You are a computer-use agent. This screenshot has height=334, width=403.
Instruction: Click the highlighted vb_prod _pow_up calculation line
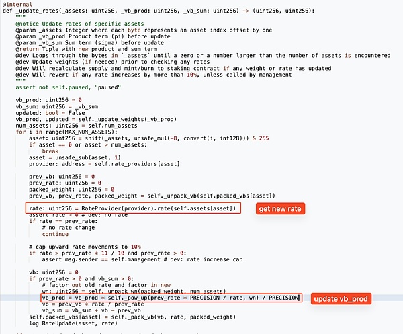tap(171, 298)
